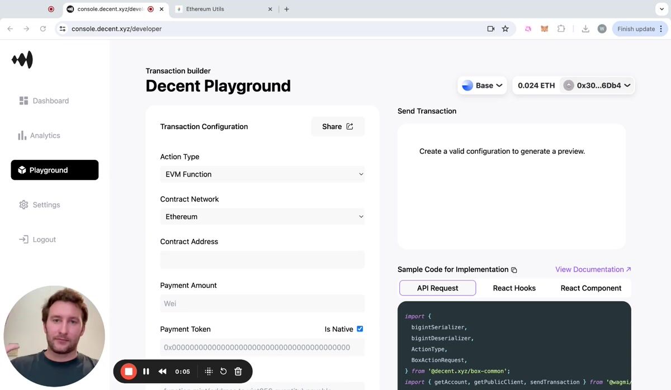
Task: Click the Share button
Action: pos(338,127)
